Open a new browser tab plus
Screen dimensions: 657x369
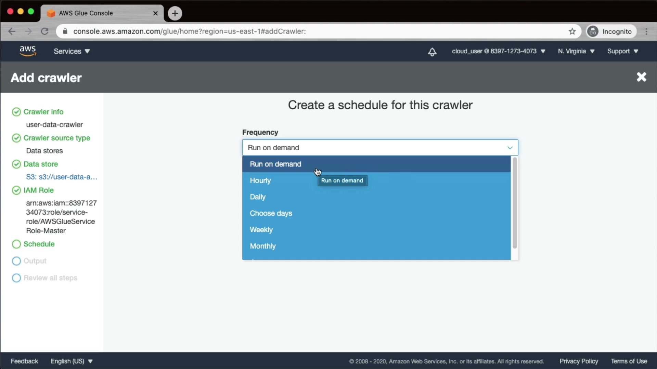point(175,13)
